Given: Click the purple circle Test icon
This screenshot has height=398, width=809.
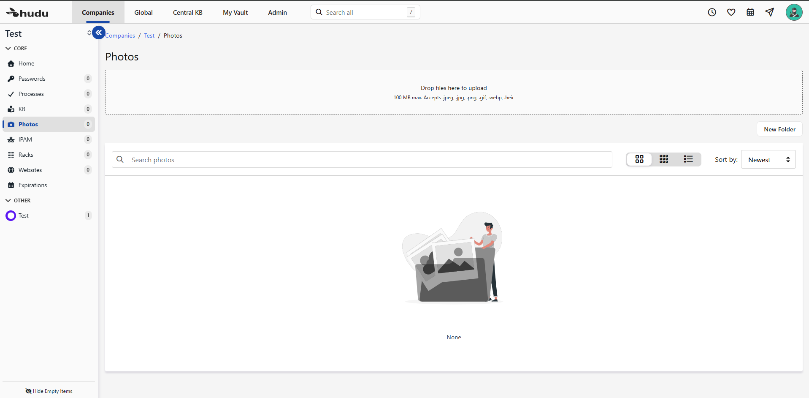Looking at the screenshot, I should 11,215.
